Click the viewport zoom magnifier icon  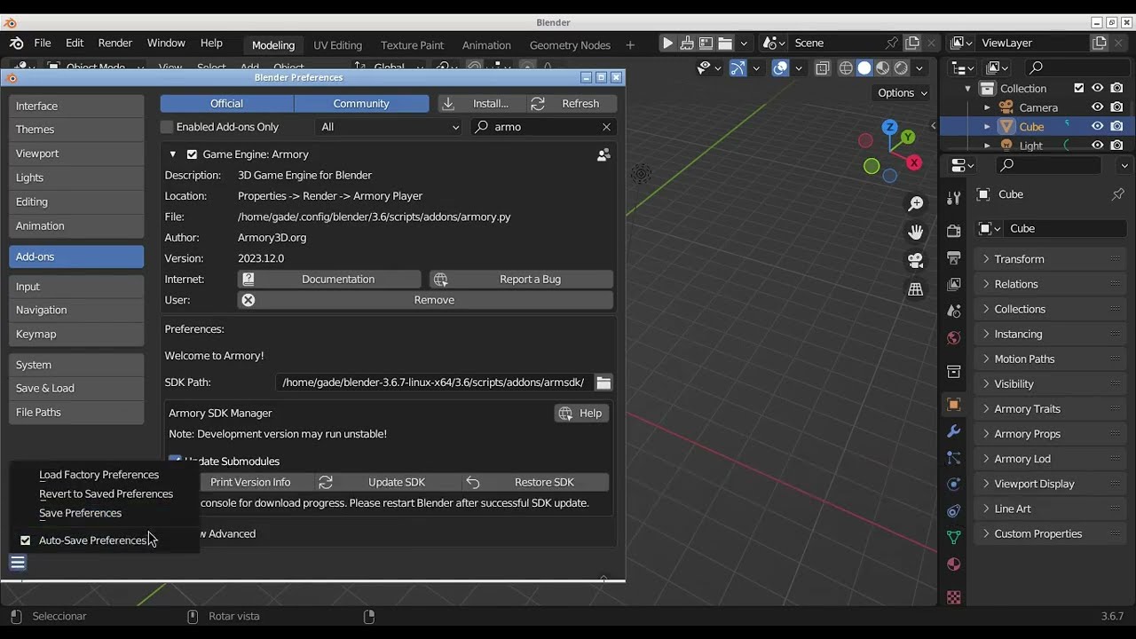click(x=915, y=204)
